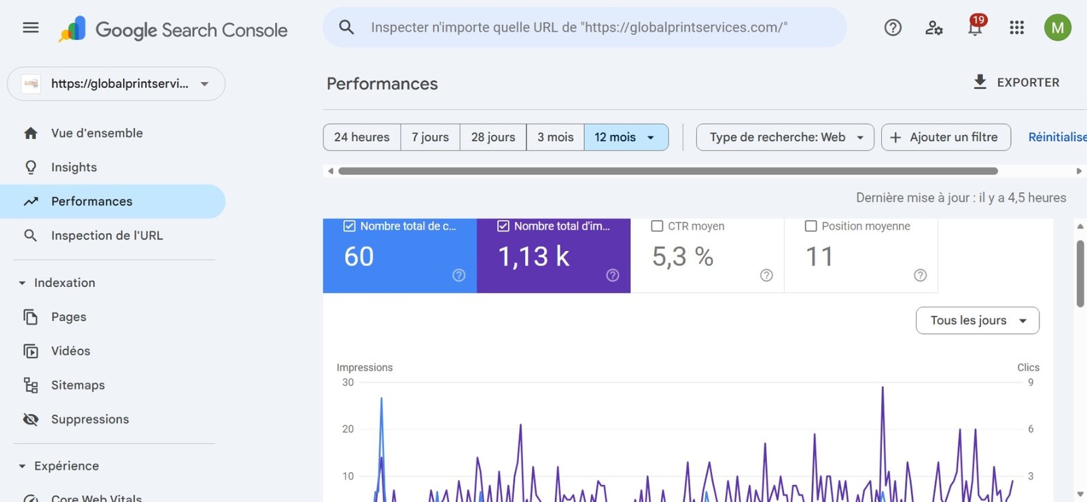Screen dimensions: 1087x502
Task: Select the 28 jours date range
Action: (493, 137)
